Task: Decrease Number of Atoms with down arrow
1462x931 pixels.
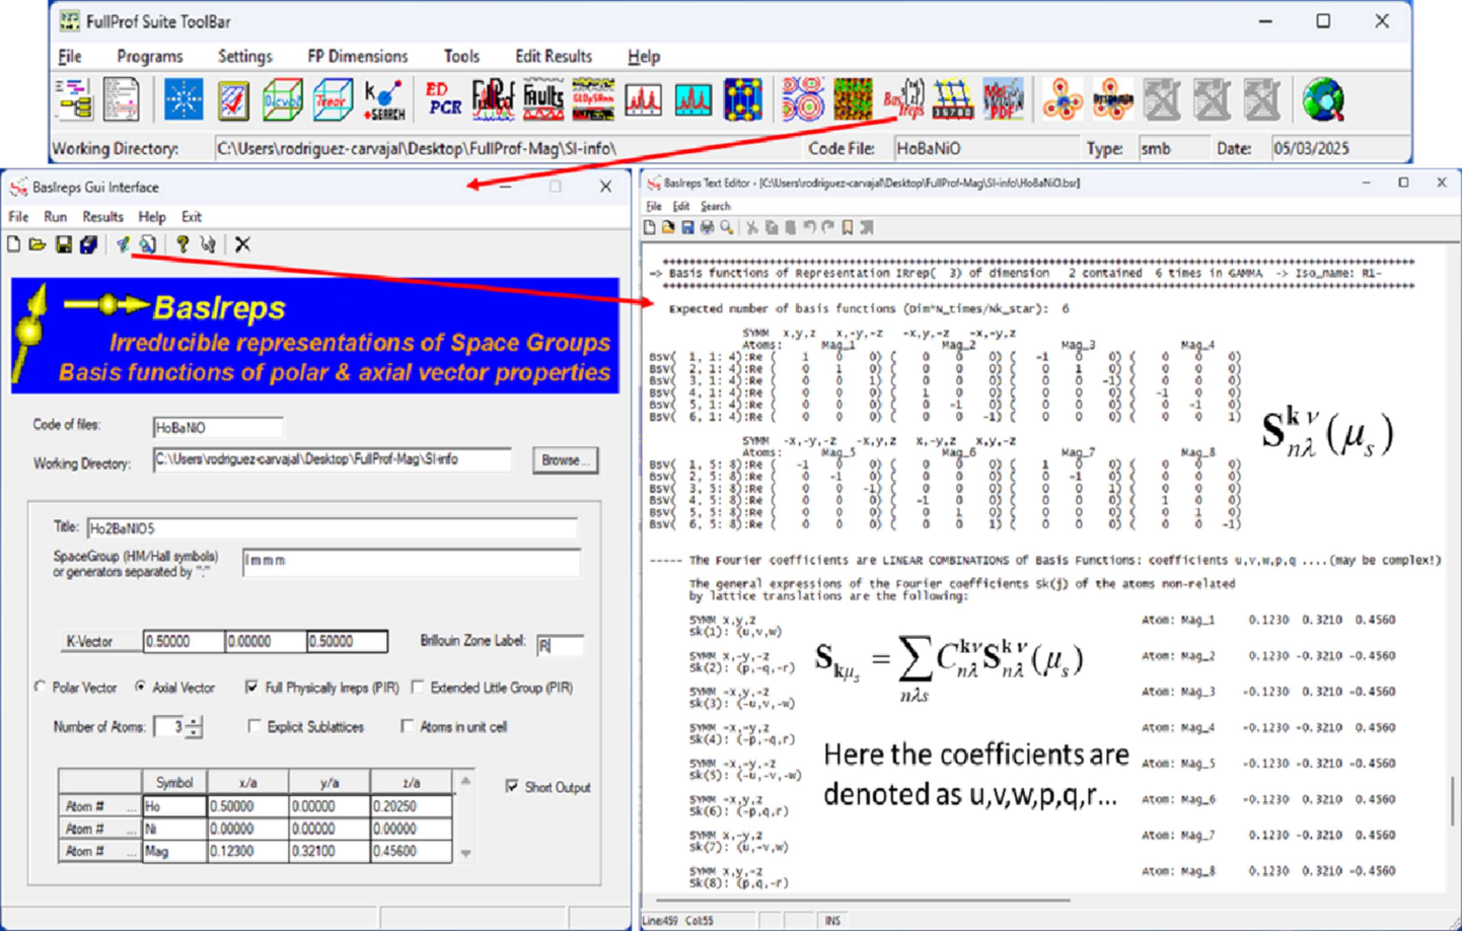Action: coord(193,732)
